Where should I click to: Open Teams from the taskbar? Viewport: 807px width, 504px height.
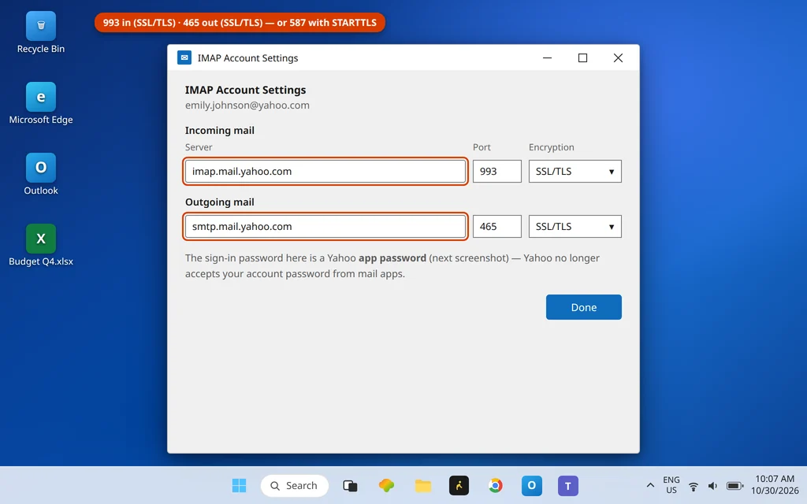click(x=568, y=485)
